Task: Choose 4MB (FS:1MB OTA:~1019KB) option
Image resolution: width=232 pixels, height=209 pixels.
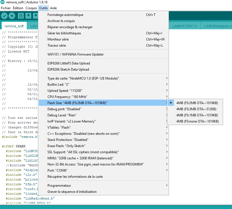Action: pos(197,115)
